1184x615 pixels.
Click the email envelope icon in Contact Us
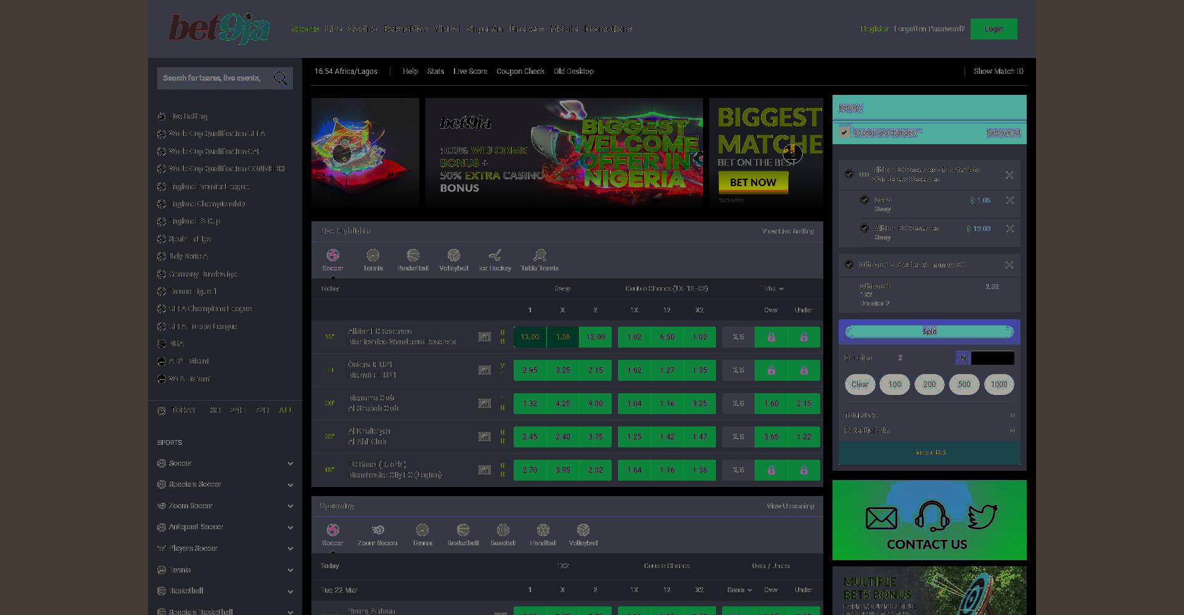pos(881,518)
